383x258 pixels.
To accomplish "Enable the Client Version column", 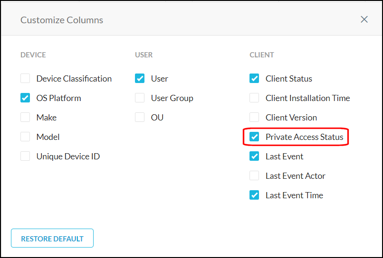I will click(254, 118).
